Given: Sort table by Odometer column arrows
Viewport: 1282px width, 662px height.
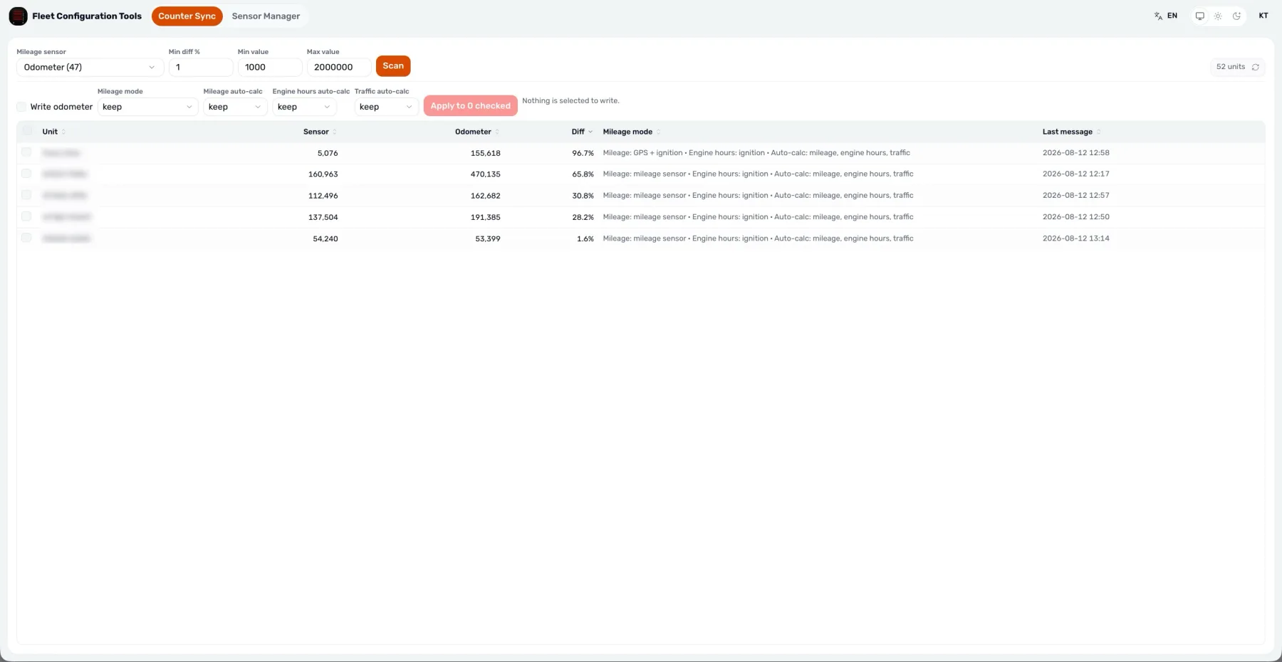Looking at the screenshot, I should point(496,132).
